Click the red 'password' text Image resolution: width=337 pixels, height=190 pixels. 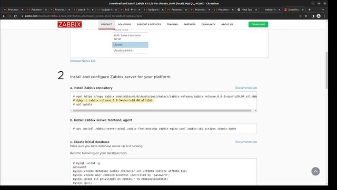(x=80, y=167)
